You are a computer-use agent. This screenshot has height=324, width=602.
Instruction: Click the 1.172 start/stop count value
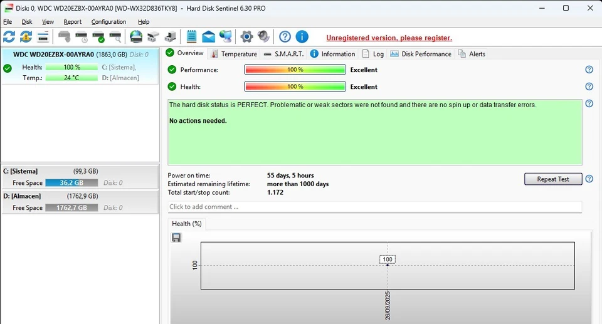coord(275,192)
